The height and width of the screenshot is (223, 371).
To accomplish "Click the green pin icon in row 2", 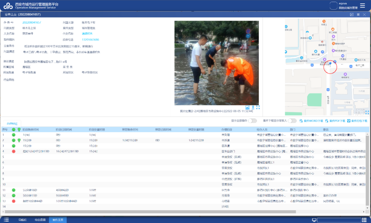I will click(x=19, y=141).
